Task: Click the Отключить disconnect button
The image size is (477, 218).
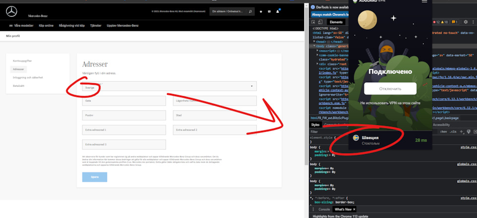Action: pos(390,89)
